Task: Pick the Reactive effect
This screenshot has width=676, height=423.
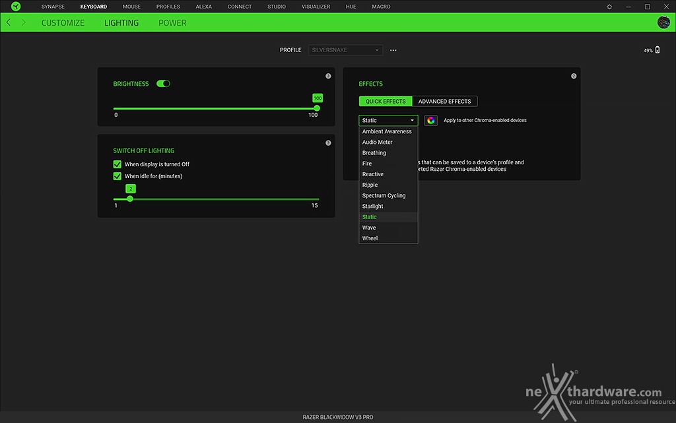Action: pyautogui.click(x=388, y=174)
